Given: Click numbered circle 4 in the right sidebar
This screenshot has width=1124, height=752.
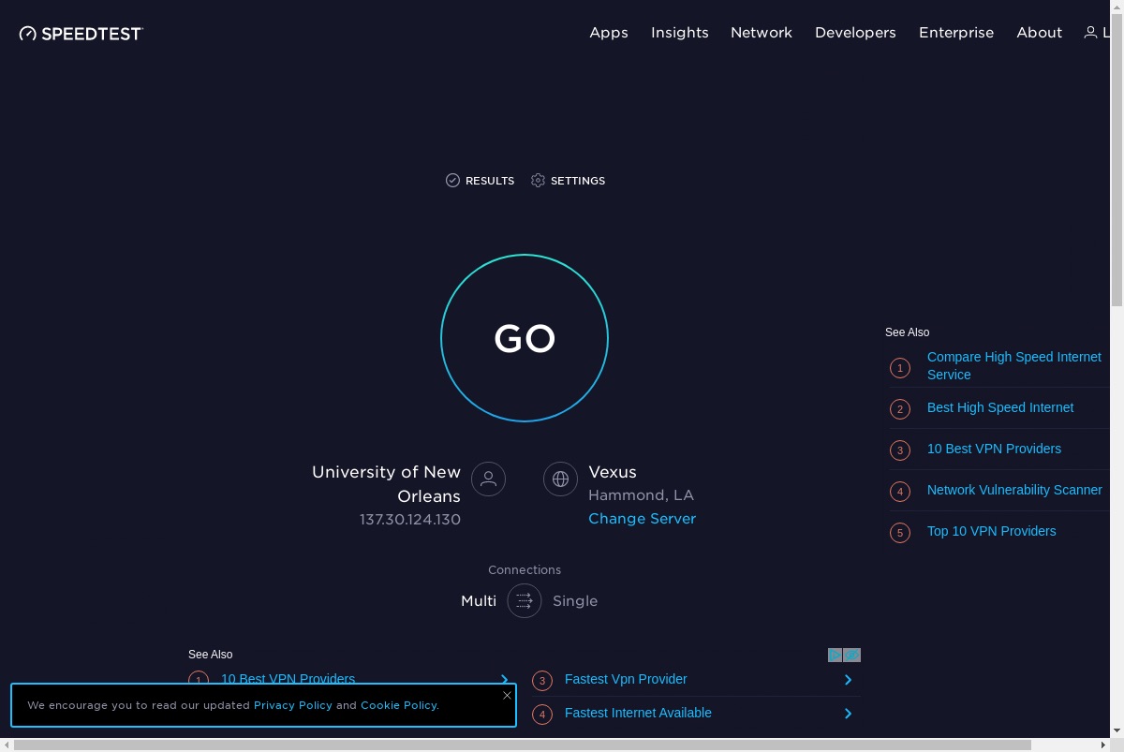Looking at the screenshot, I should (x=900, y=492).
